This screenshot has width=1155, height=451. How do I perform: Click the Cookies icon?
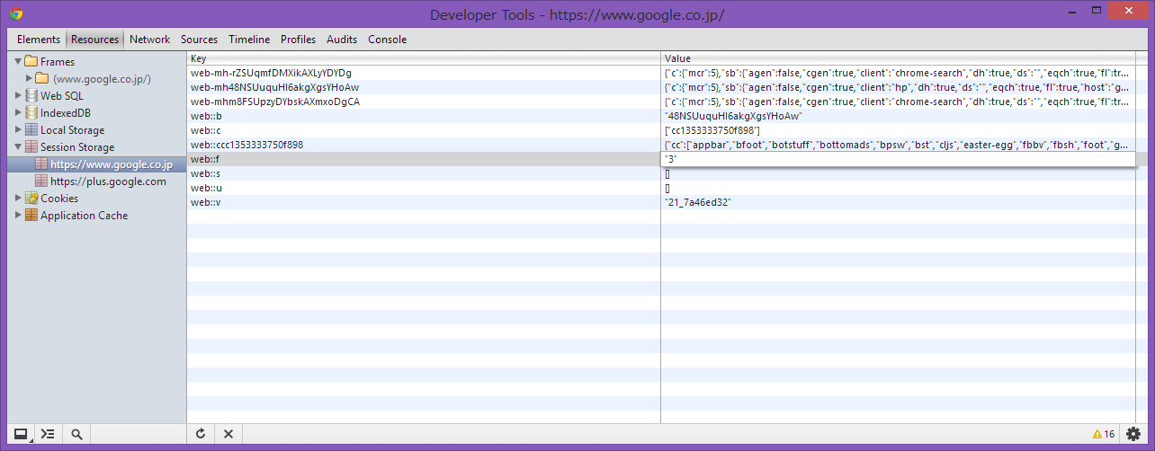(x=31, y=199)
